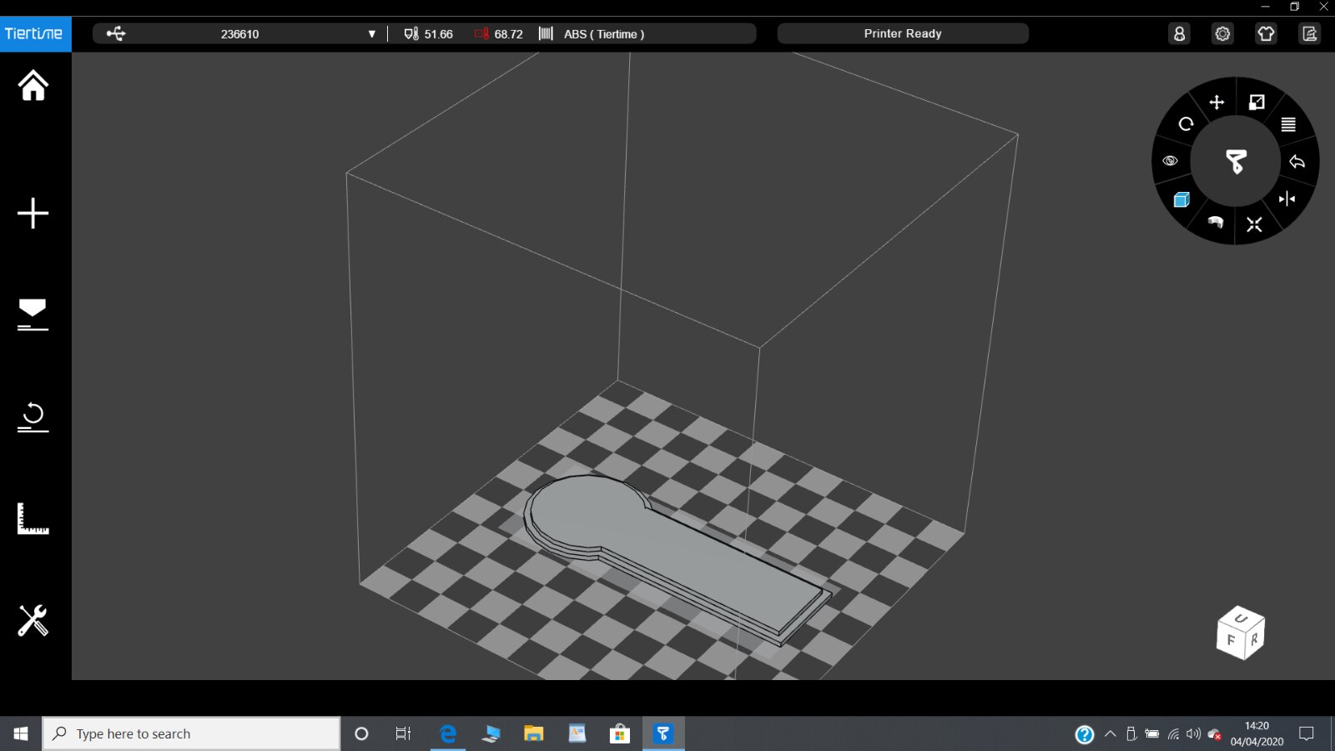
Task: Open Task View on taskbar
Action: point(403,733)
